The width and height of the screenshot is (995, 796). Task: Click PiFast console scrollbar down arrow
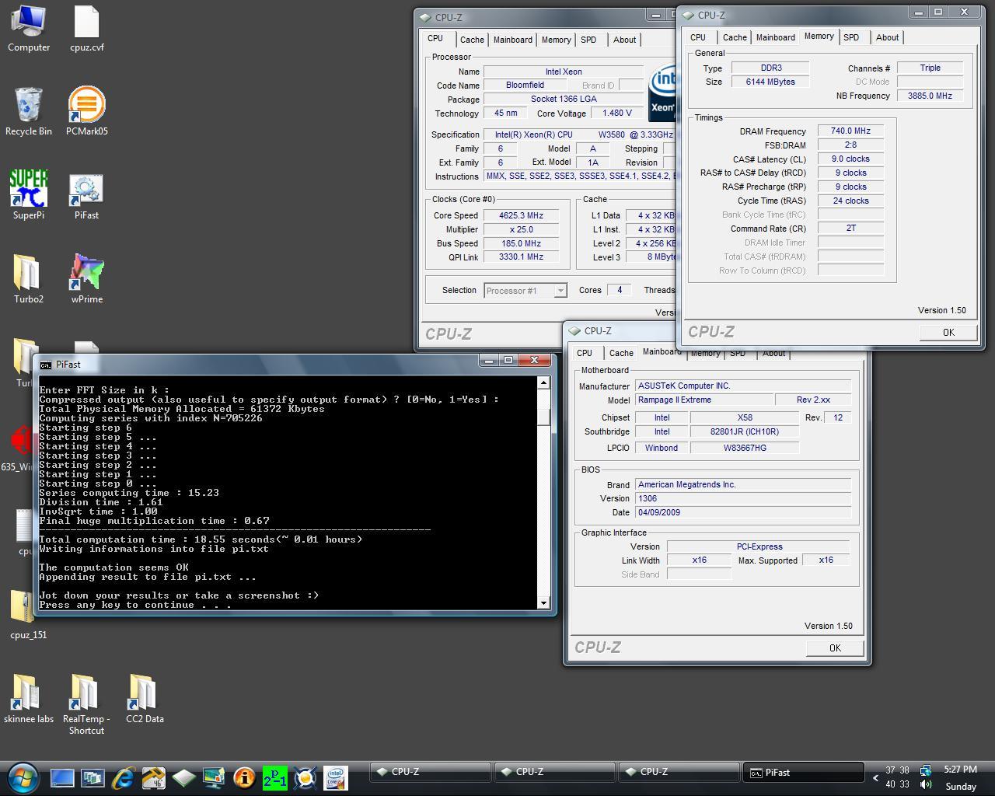click(543, 602)
